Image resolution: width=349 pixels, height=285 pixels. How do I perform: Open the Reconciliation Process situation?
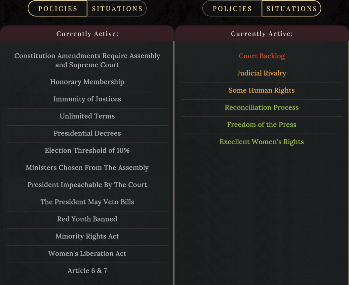(x=262, y=107)
